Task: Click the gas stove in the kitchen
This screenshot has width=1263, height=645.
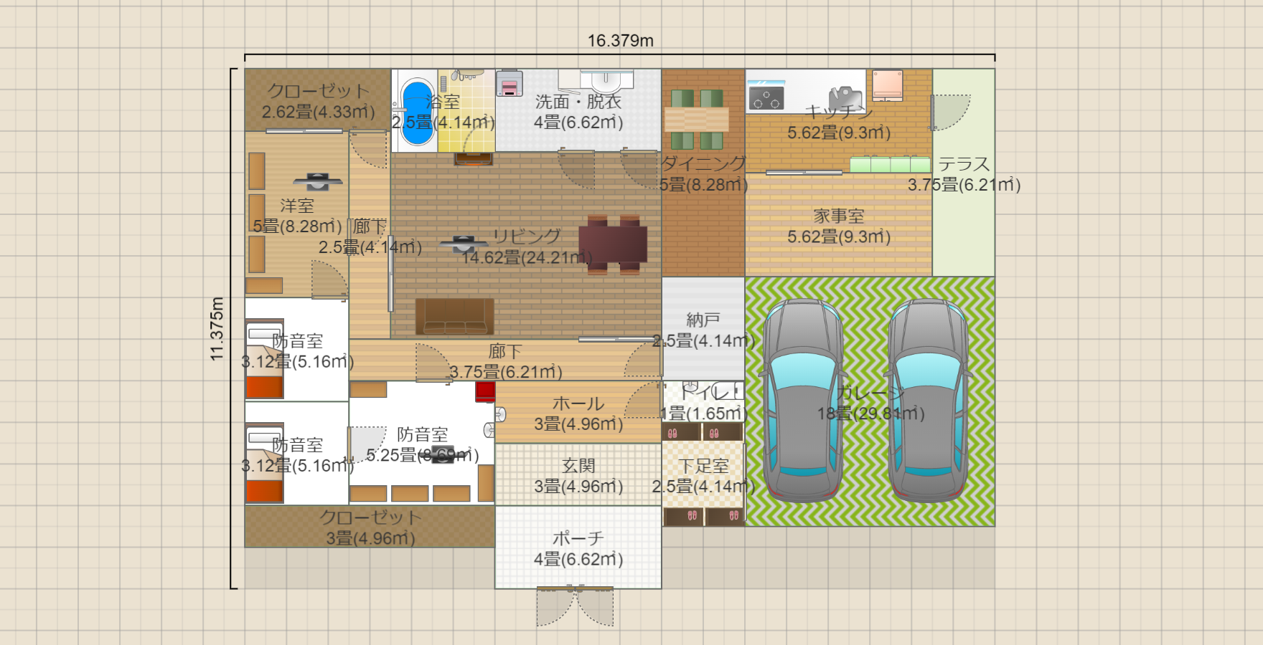Action: point(766,98)
